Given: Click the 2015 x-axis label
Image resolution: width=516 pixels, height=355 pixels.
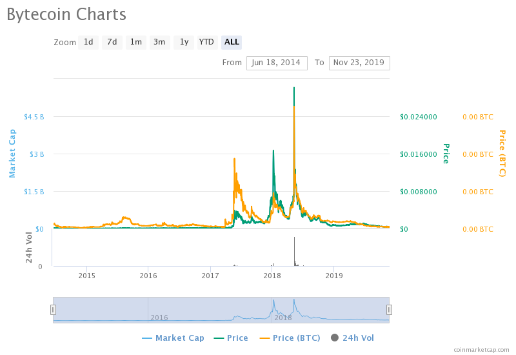Looking at the screenshot, I should coord(87,276).
